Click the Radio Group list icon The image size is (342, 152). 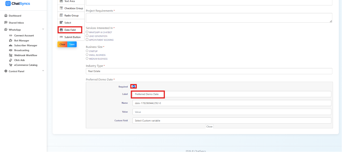(x=61, y=16)
